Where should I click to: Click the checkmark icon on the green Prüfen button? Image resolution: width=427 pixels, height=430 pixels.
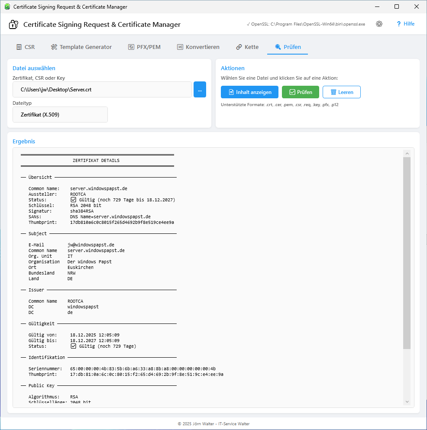(x=291, y=92)
